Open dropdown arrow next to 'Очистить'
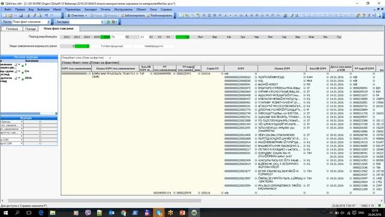The height and width of the screenshot is (217, 385). 86,16
